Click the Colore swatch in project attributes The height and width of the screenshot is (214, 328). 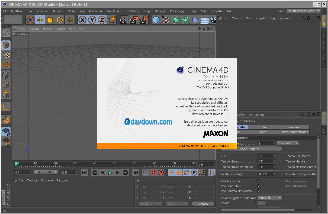coord(261,203)
